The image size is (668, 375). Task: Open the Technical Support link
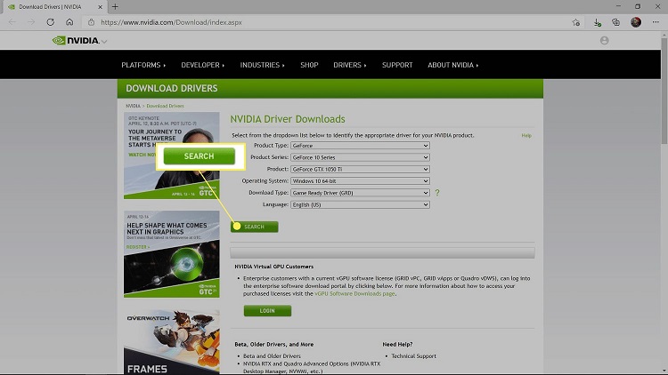click(x=413, y=355)
